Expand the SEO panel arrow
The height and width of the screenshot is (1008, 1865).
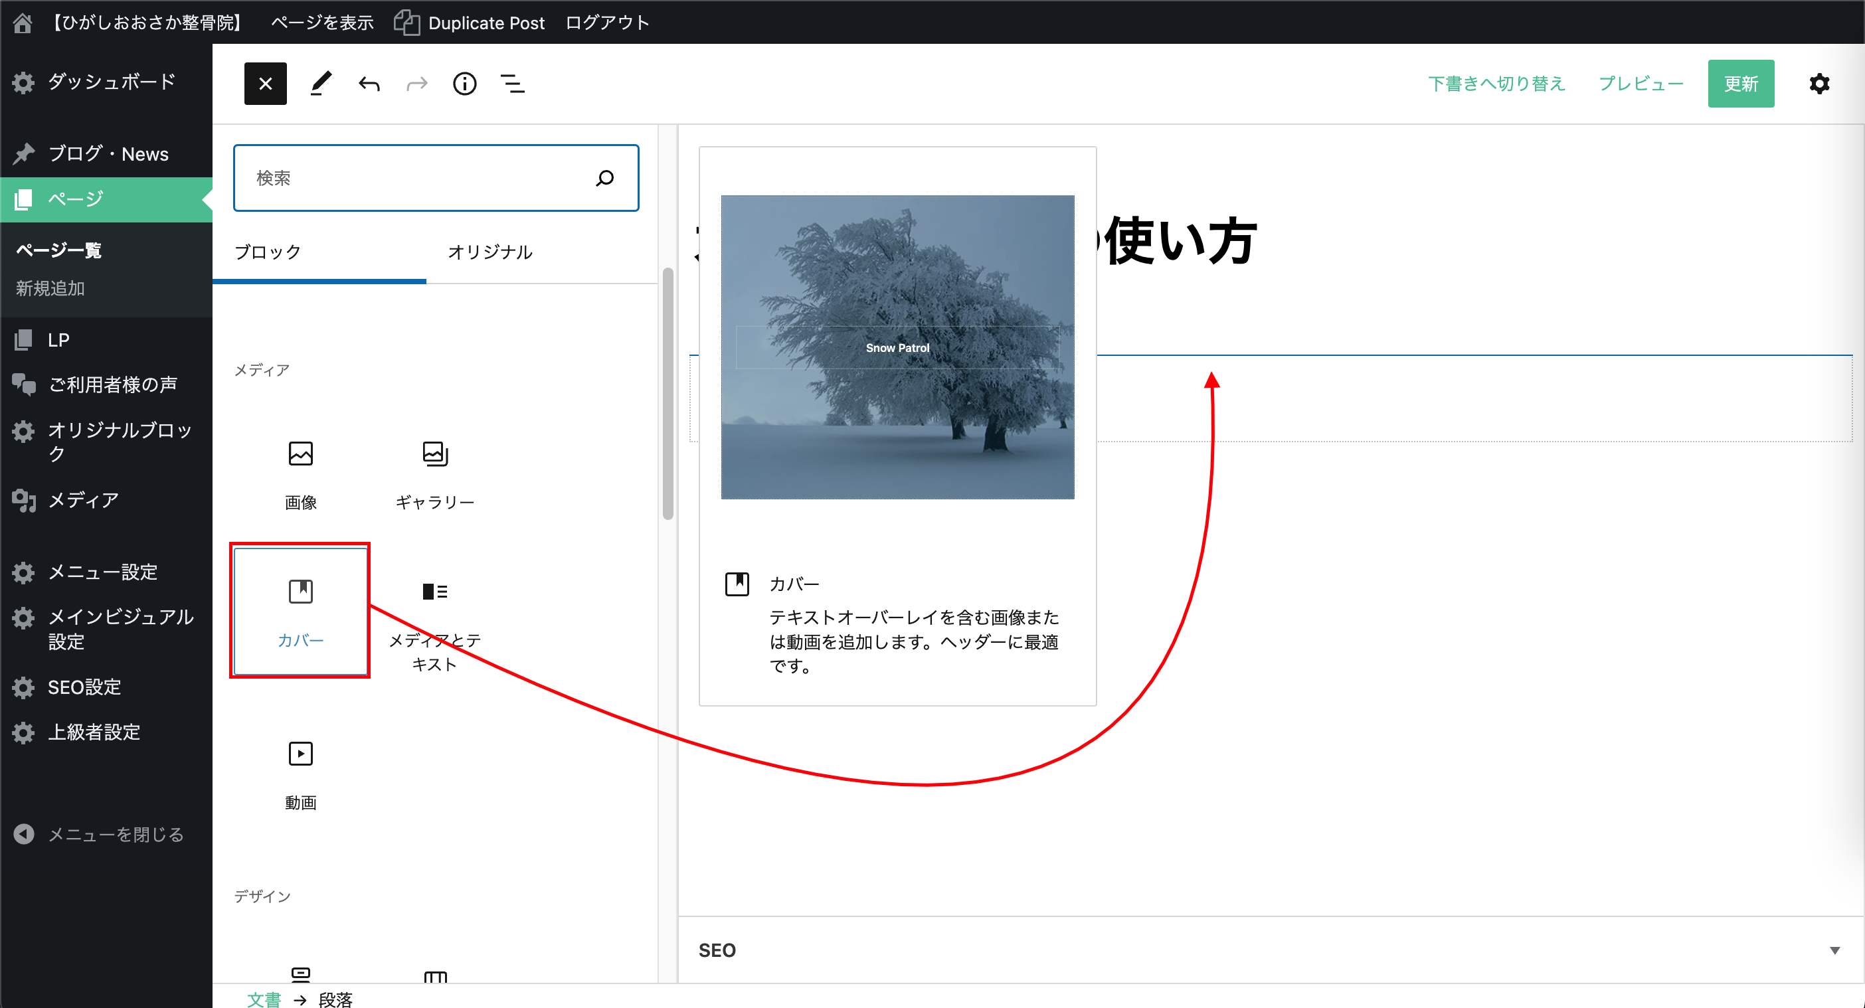point(1834,950)
